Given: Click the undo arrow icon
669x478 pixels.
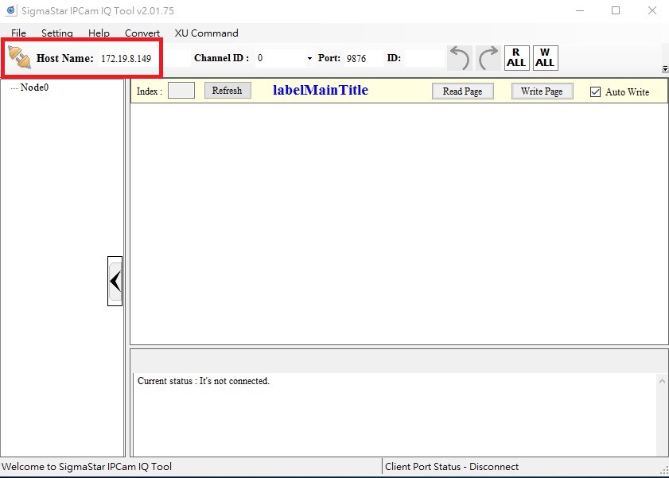Looking at the screenshot, I should [459, 58].
